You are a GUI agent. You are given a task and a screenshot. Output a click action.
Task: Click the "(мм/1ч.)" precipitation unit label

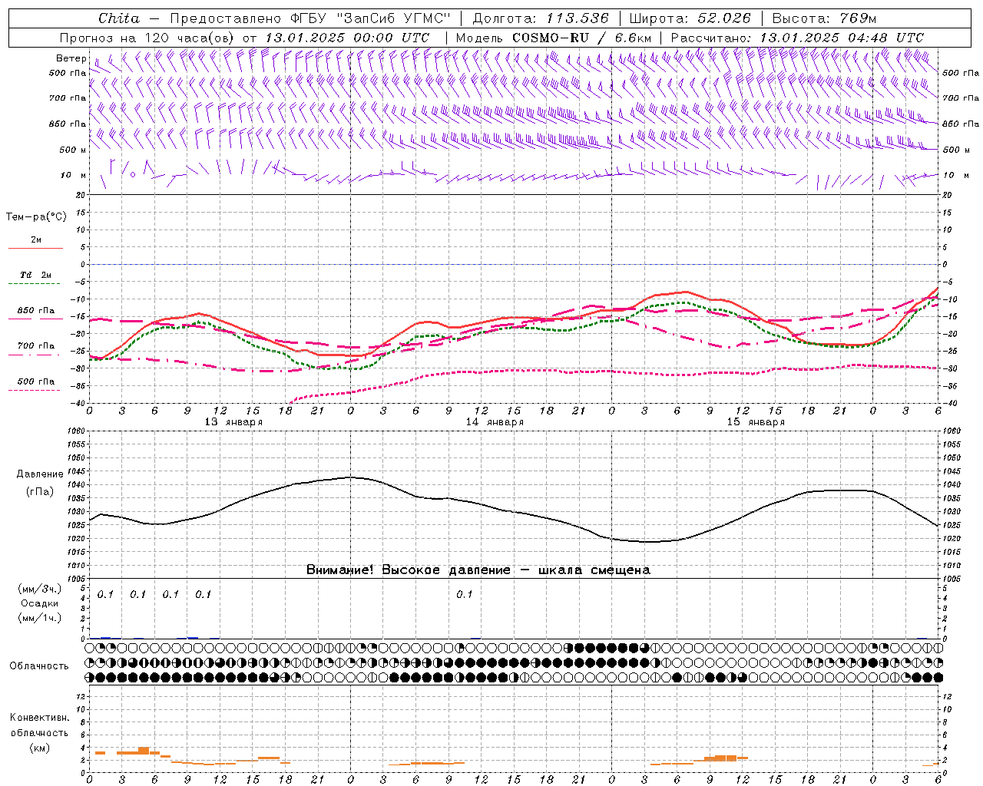click(x=40, y=618)
